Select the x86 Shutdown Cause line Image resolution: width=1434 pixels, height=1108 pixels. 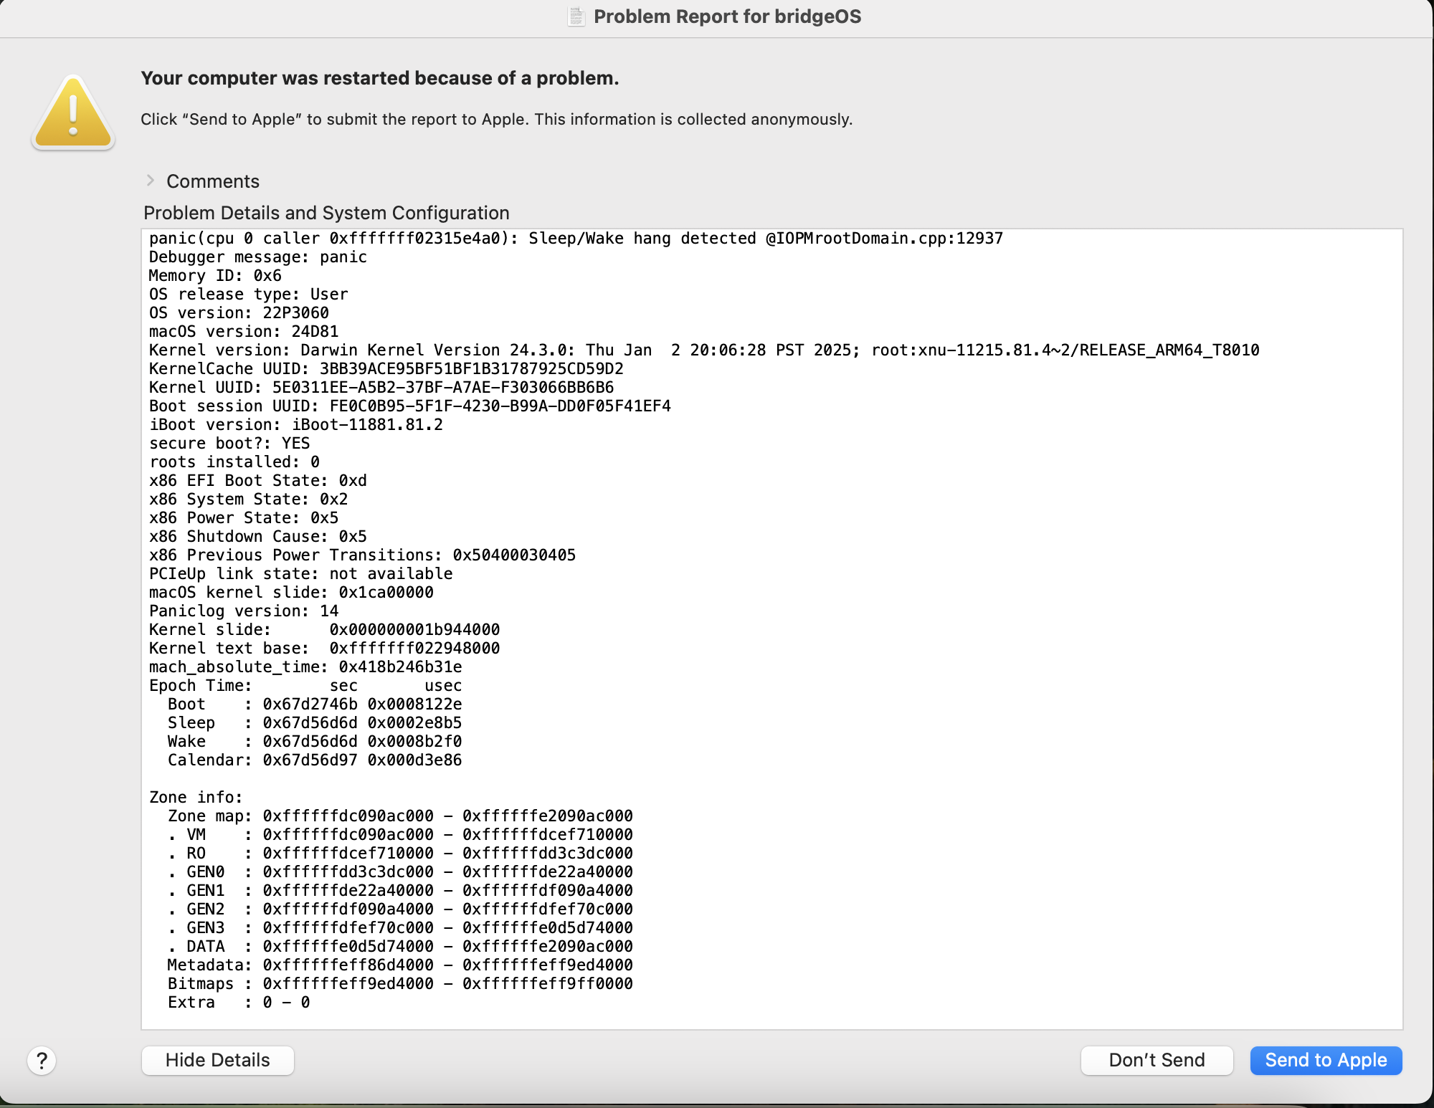[257, 536]
